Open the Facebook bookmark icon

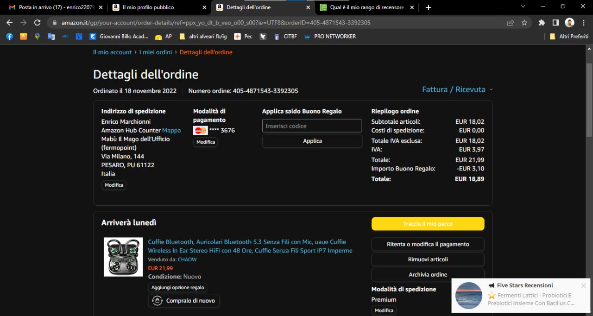[x=9, y=36]
